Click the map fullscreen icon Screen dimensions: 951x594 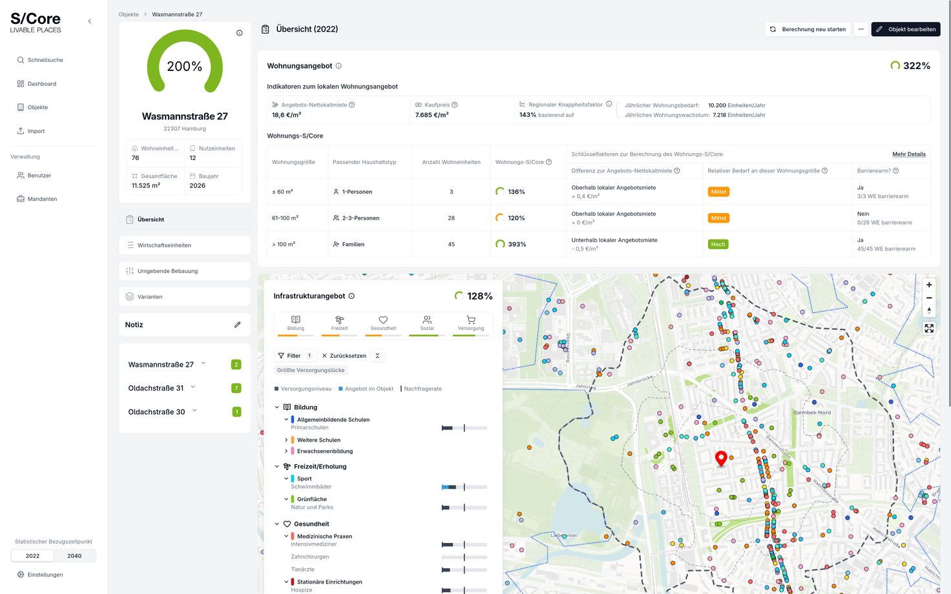929,329
